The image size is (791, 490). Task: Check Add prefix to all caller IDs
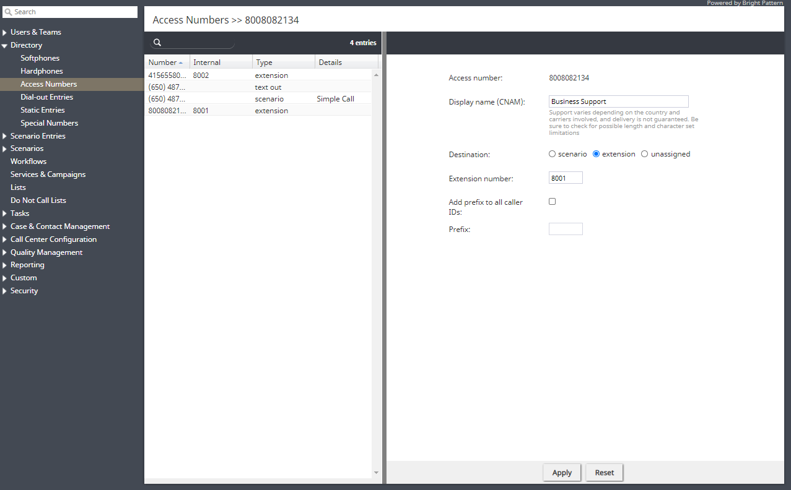[x=553, y=202]
